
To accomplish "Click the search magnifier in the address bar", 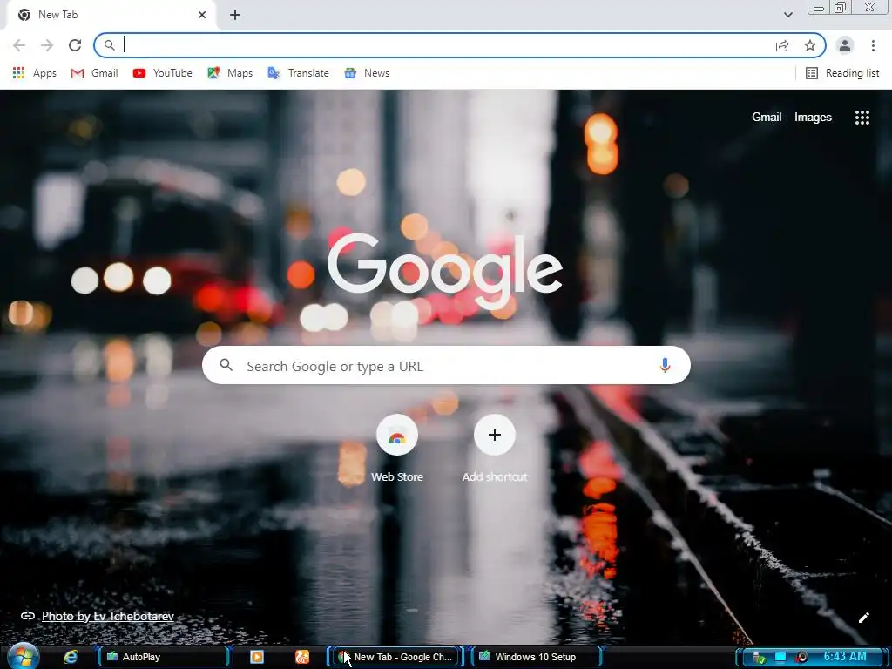I will tap(109, 45).
